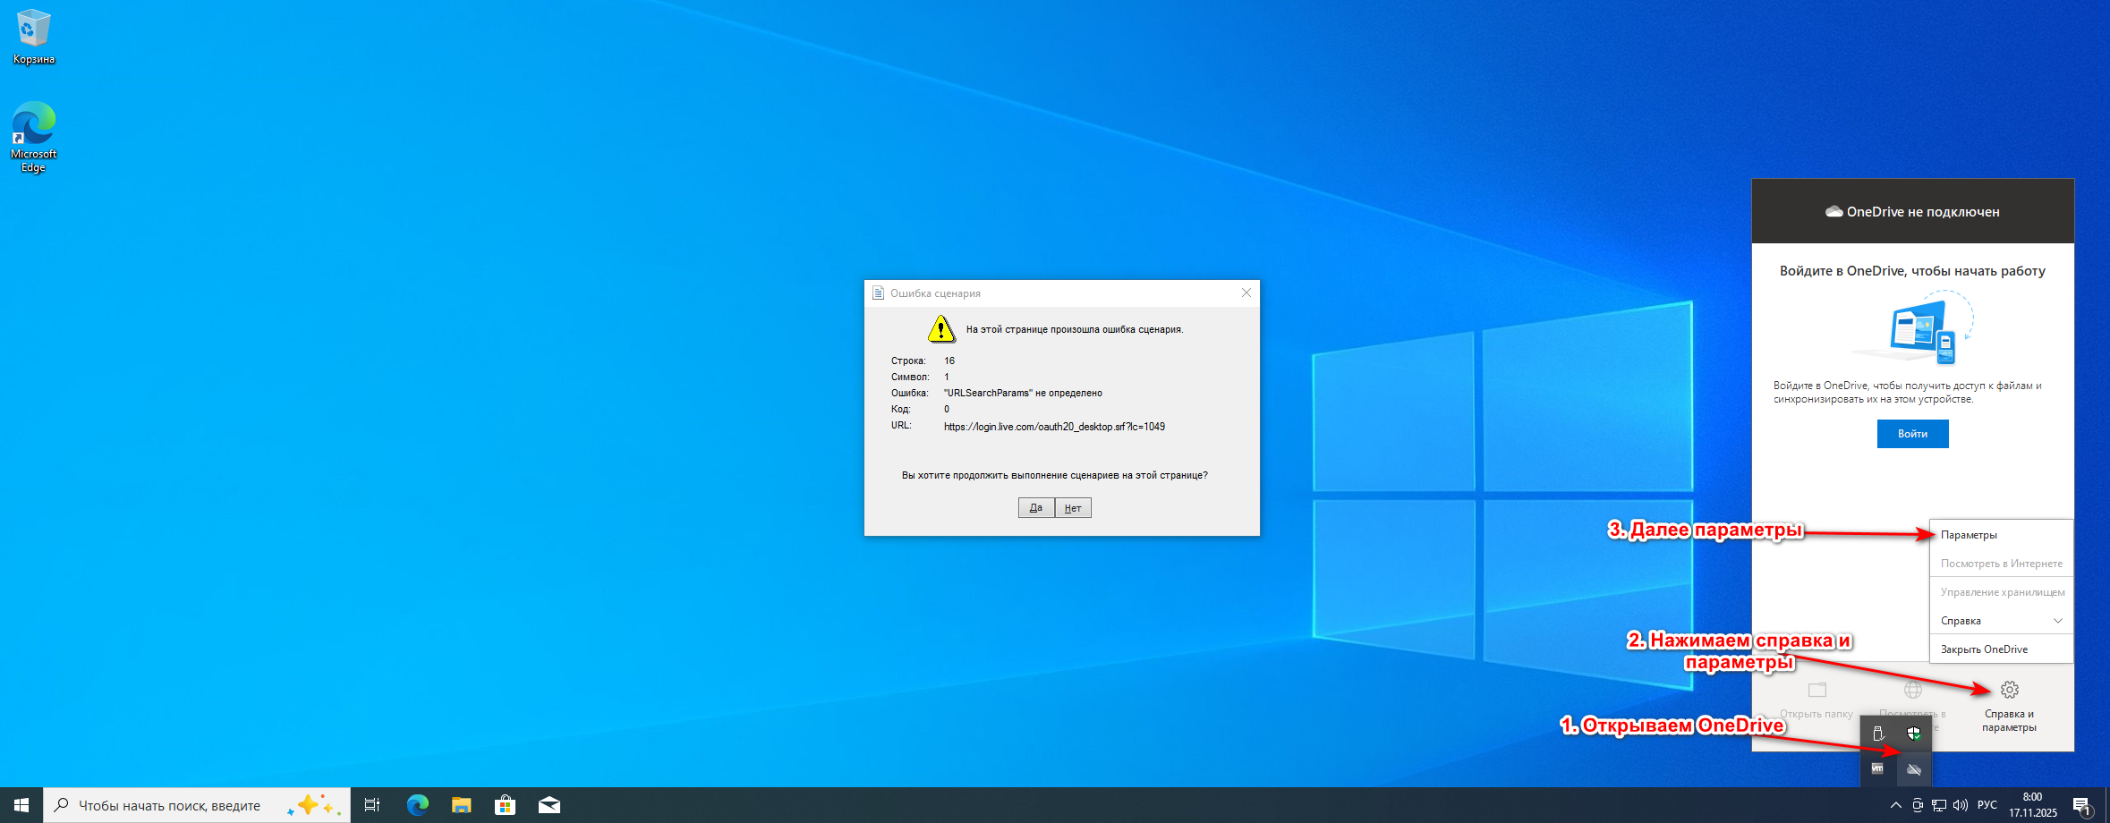Expand the Справка submenu in OneDrive menu
Screen dimensions: 2110x823
coord(2001,621)
